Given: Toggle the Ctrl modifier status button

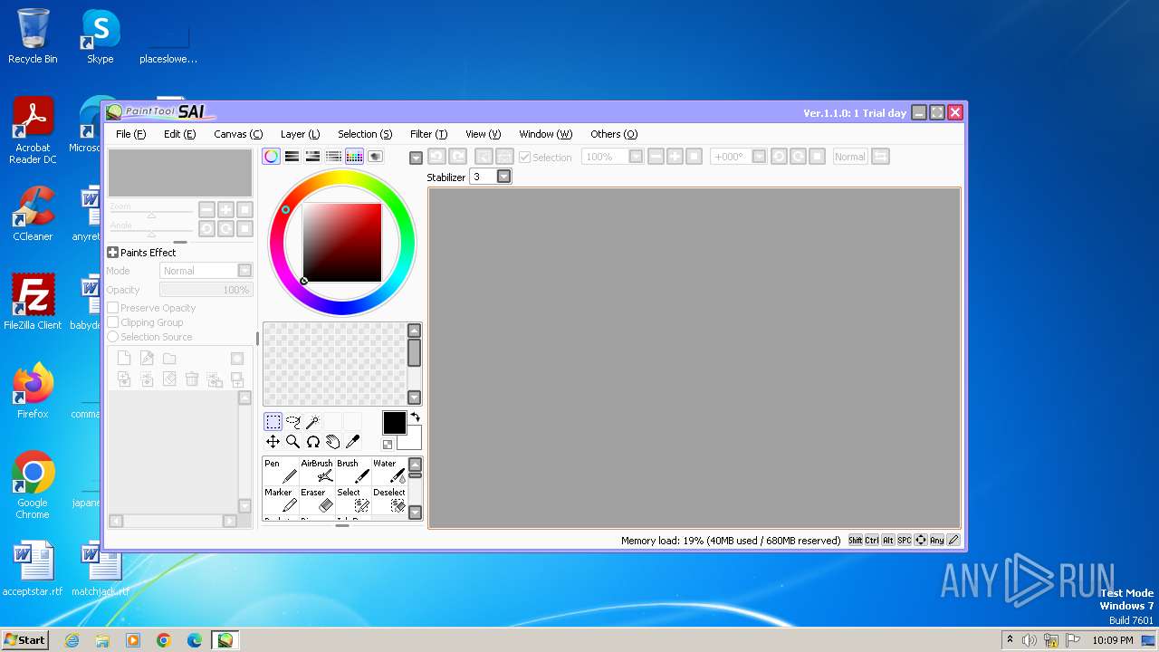Looking at the screenshot, I should coord(872,540).
